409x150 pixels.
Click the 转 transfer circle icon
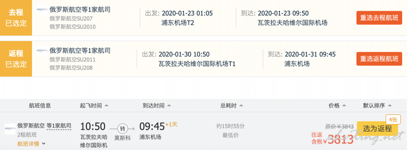pyautogui.click(x=122, y=128)
